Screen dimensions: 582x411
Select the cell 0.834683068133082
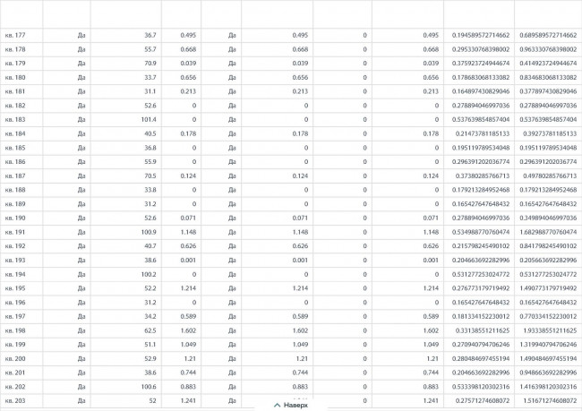548,77
